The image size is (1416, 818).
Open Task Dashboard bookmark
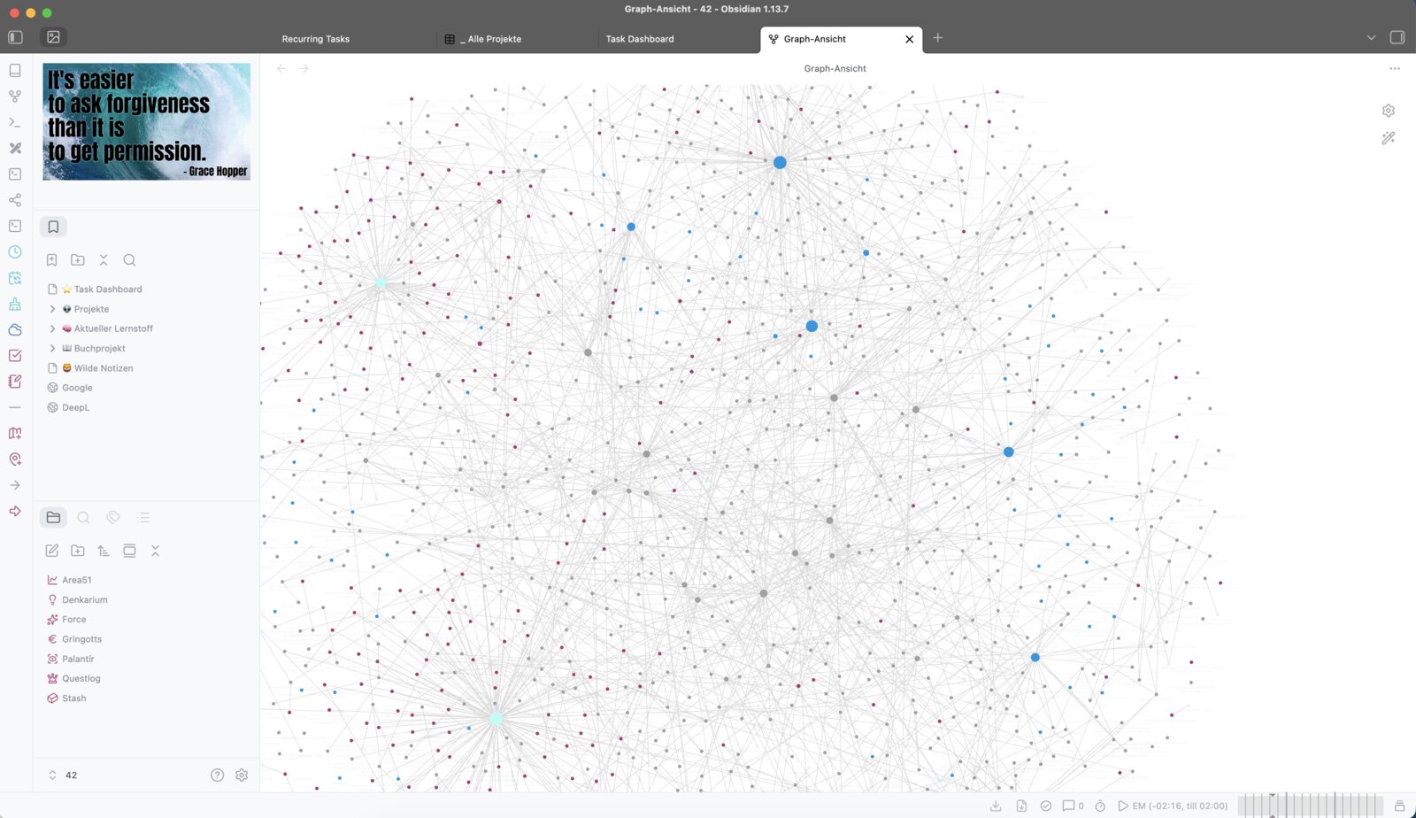pyautogui.click(x=108, y=289)
